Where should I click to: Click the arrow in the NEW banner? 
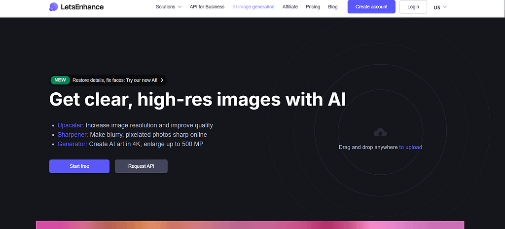tap(162, 80)
